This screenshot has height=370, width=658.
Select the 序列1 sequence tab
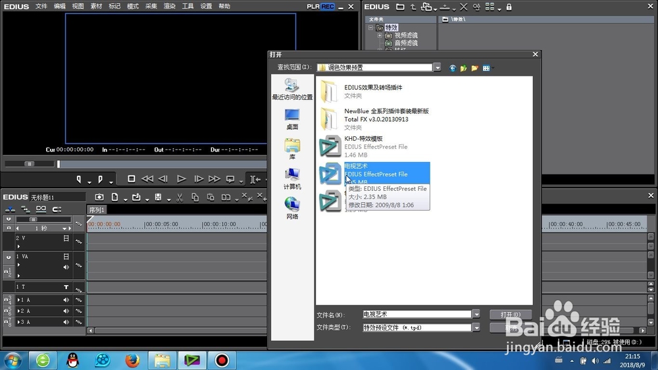[x=97, y=209]
